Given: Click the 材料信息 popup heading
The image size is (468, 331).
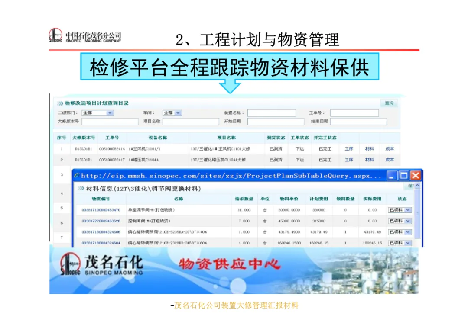Looking at the screenshot, I should (x=143, y=189).
